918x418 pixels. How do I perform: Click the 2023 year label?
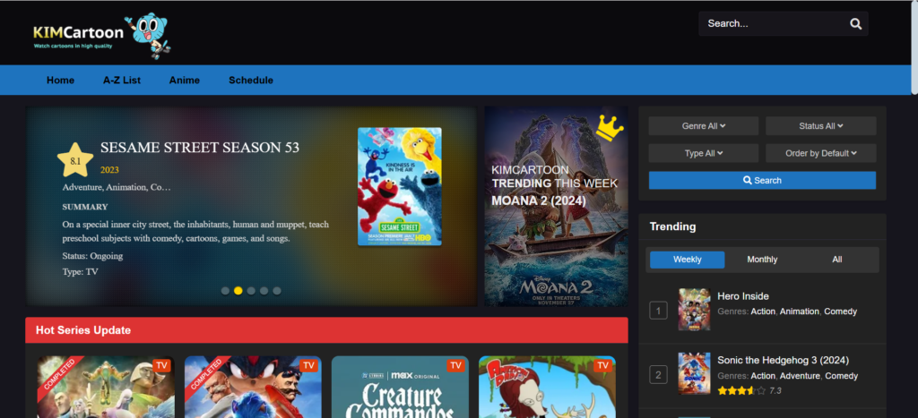109,170
